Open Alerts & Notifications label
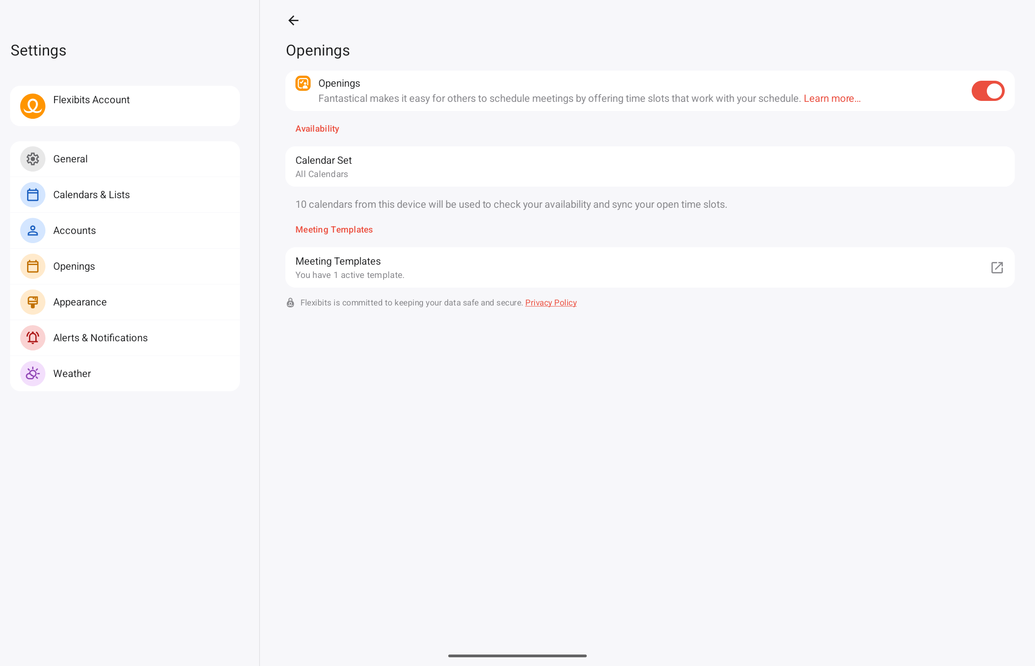The height and width of the screenshot is (666, 1035). tap(100, 338)
